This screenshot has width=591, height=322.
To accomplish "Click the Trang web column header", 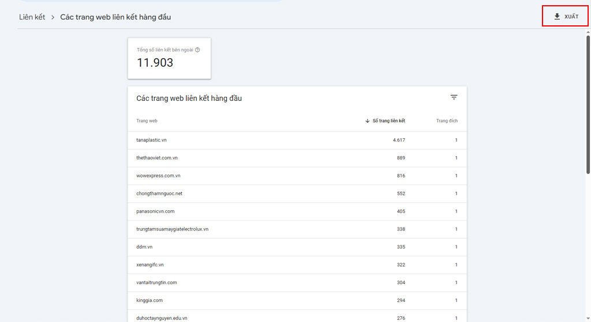I will tap(147, 121).
